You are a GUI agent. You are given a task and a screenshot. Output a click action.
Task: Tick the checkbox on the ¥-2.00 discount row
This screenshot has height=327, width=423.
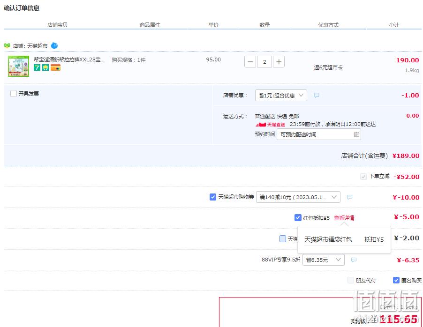282,238
